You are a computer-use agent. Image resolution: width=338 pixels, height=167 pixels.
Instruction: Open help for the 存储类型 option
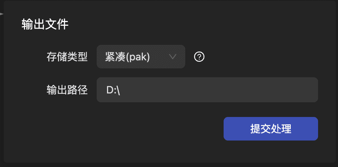(x=199, y=57)
